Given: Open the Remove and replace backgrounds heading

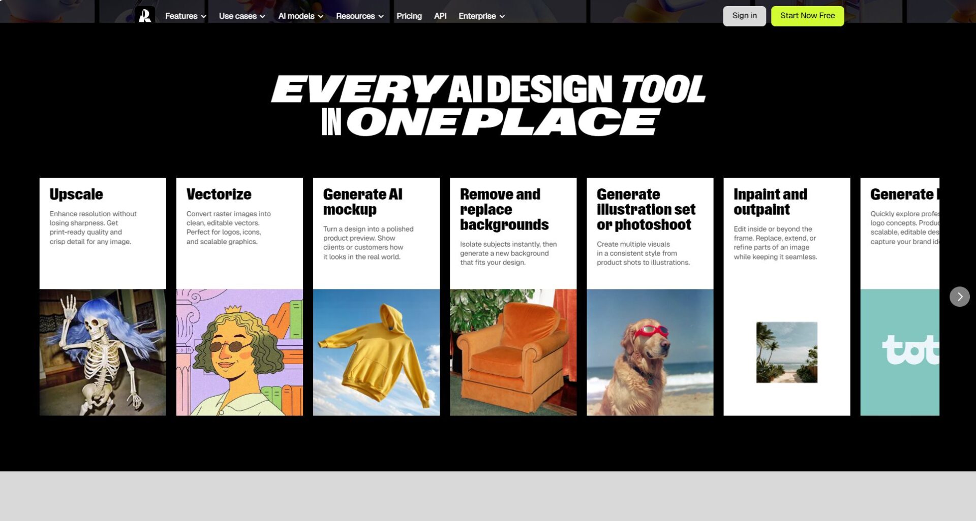Looking at the screenshot, I should pos(504,209).
